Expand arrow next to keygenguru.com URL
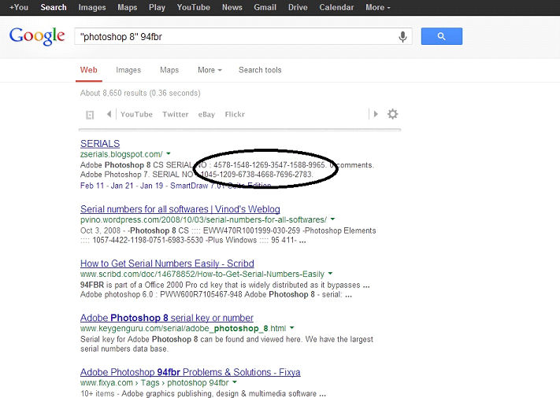Image resolution: width=560 pixels, height=398 pixels. 291,328
